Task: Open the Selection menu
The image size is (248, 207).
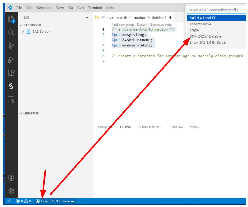Action: tap(44, 8)
